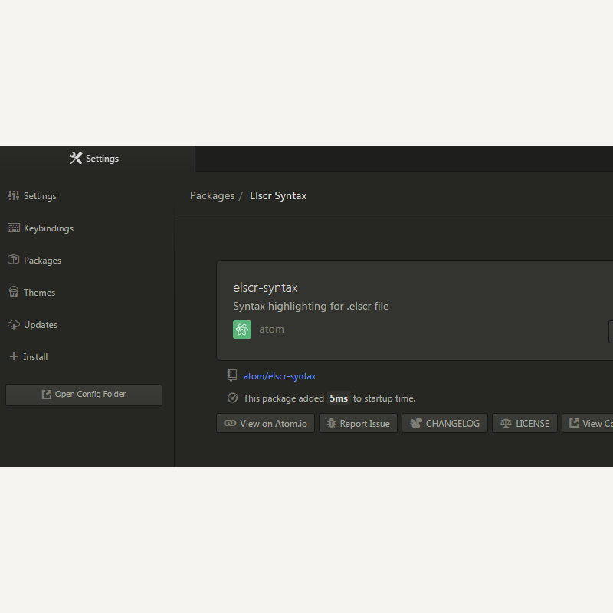Viewport: 613px width, 613px height.
Task: Click the 5ms startup time badge
Action: coord(339,398)
